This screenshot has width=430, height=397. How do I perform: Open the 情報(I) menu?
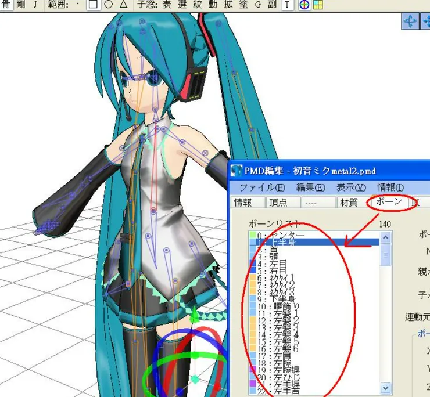[x=391, y=187]
